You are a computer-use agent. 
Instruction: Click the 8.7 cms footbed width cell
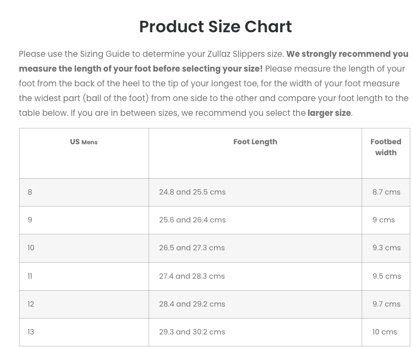(x=386, y=192)
